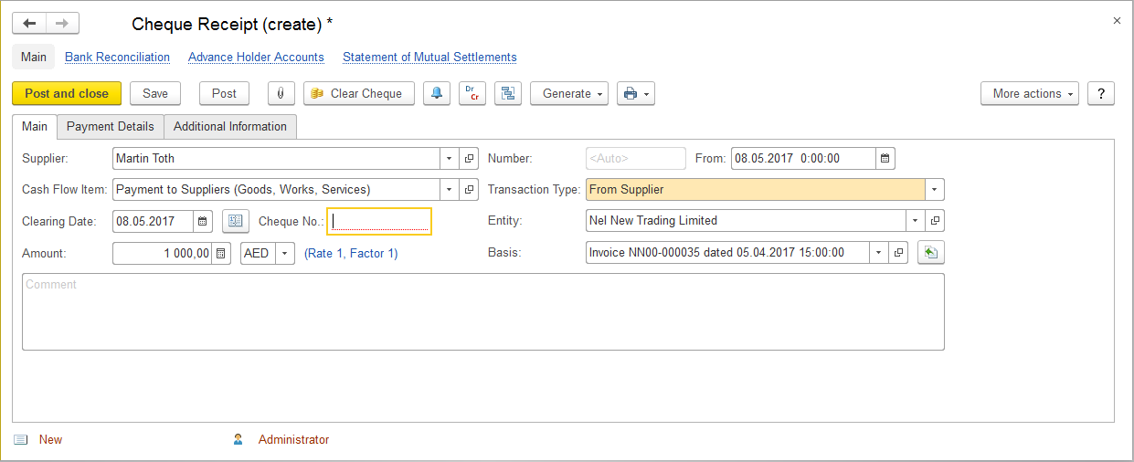The height and width of the screenshot is (462, 1134).
Task: Click the Rate 1, Factor 1 link
Action: pos(351,253)
